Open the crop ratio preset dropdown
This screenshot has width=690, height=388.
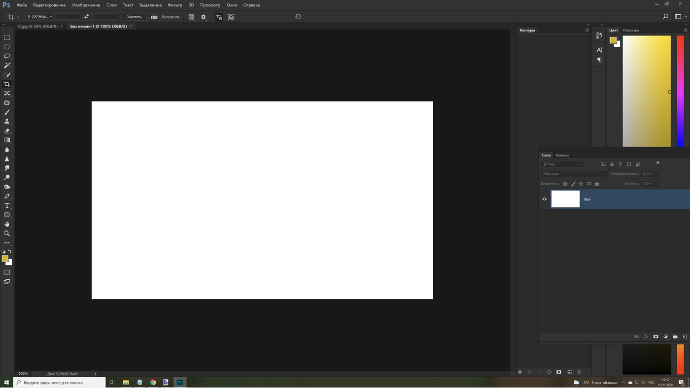click(39, 16)
